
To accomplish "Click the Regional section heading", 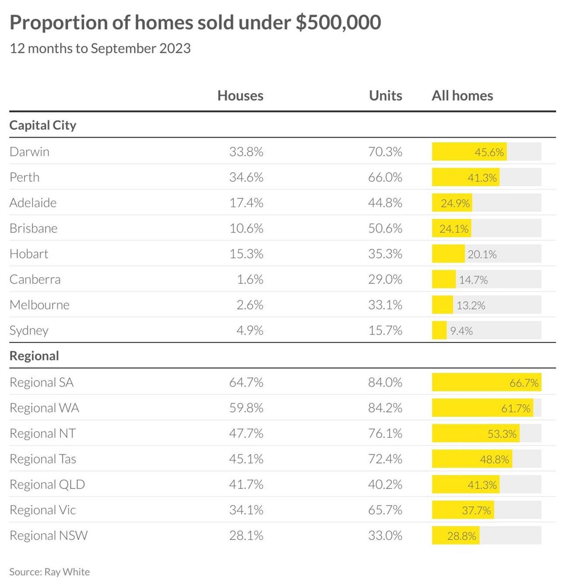I will (x=34, y=356).
